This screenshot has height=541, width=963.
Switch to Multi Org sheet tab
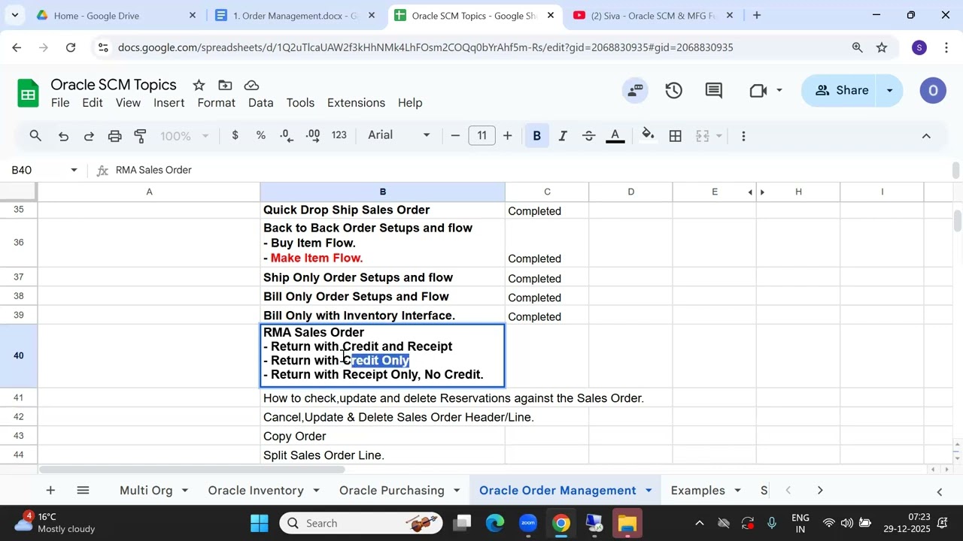146,491
